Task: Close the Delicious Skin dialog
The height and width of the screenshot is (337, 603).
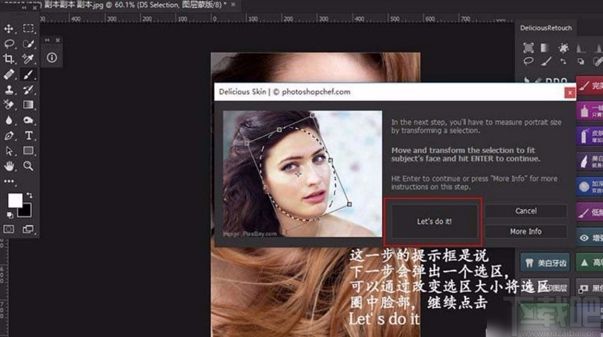Action: (x=569, y=92)
